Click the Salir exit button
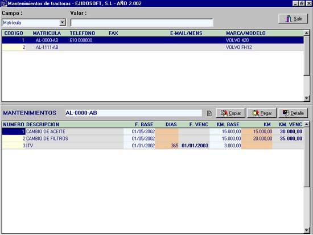The width and height of the screenshot is (313, 235). click(x=293, y=19)
